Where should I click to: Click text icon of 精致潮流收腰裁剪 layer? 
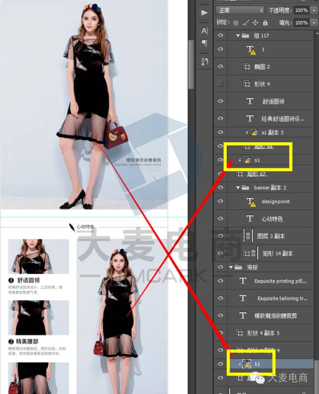[x=243, y=316]
